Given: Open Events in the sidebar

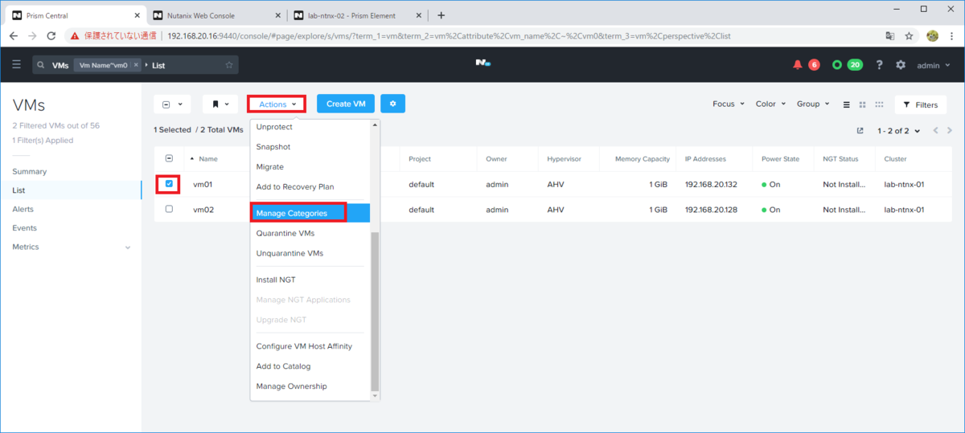Looking at the screenshot, I should (x=24, y=228).
